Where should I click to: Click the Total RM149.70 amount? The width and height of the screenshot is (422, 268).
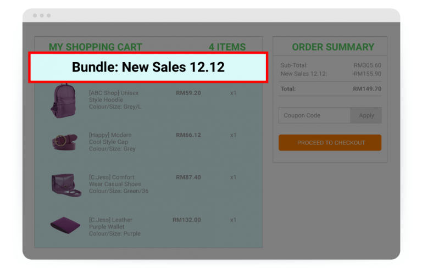tap(367, 88)
